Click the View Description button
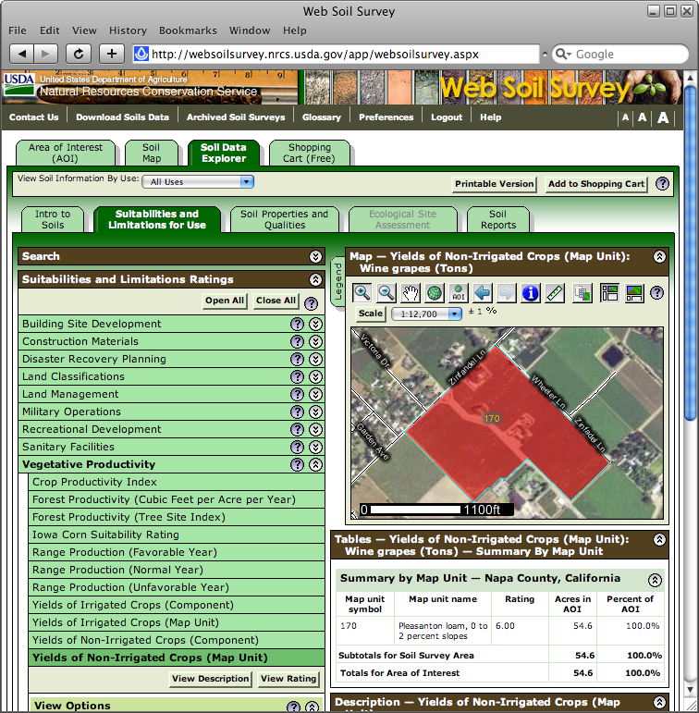The width and height of the screenshot is (699, 713). (x=211, y=679)
